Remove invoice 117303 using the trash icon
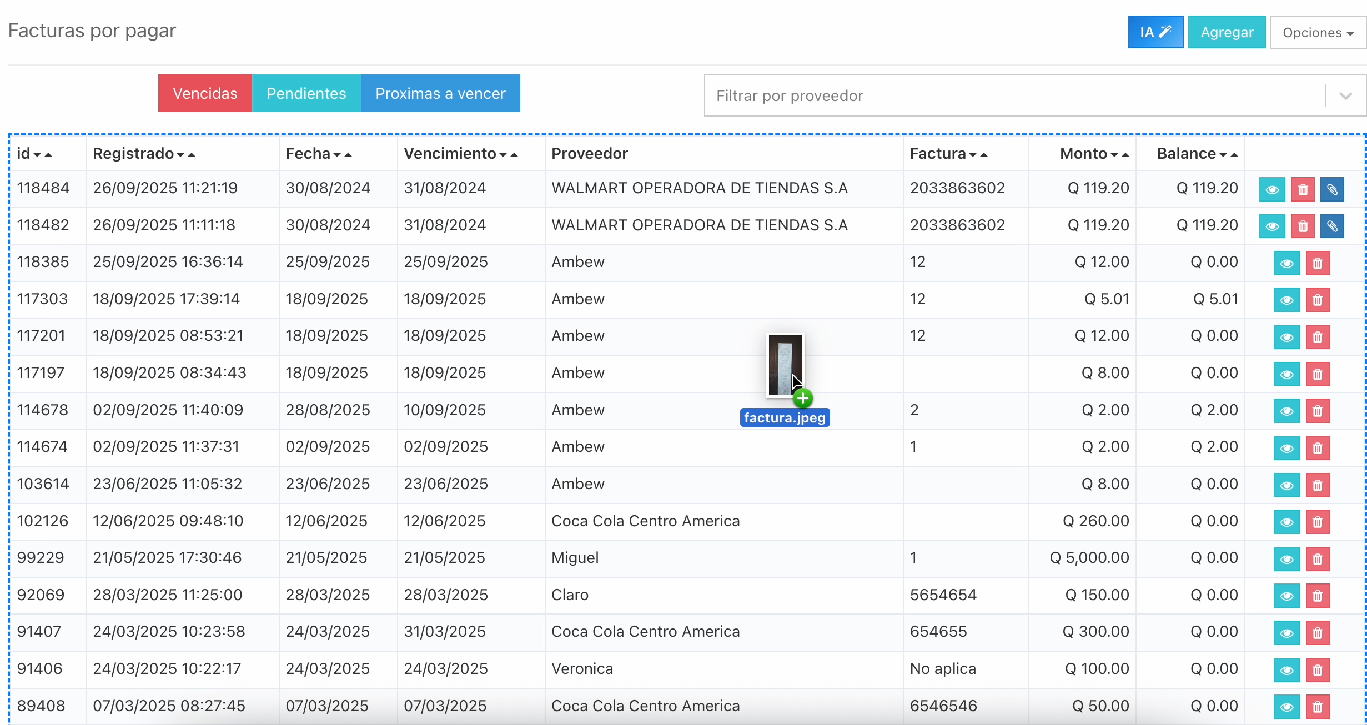This screenshot has width=1367, height=725. (1318, 300)
